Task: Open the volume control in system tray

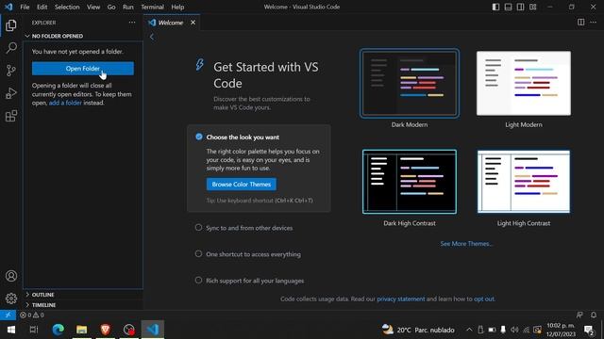Action: 514,330
